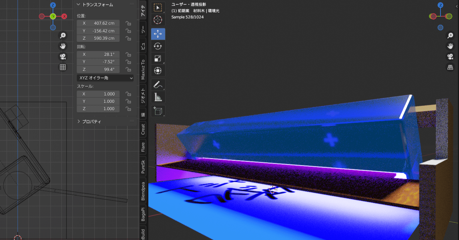This screenshot has height=240, width=459.
Task: Lock the location X value
Action: point(129,23)
